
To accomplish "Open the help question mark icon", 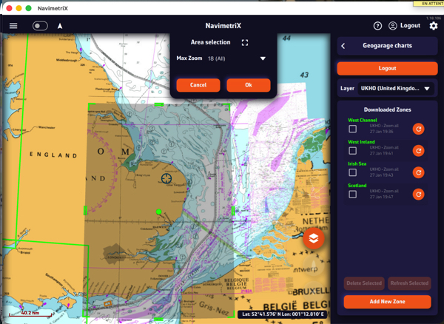I will pyautogui.click(x=377, y=26).
